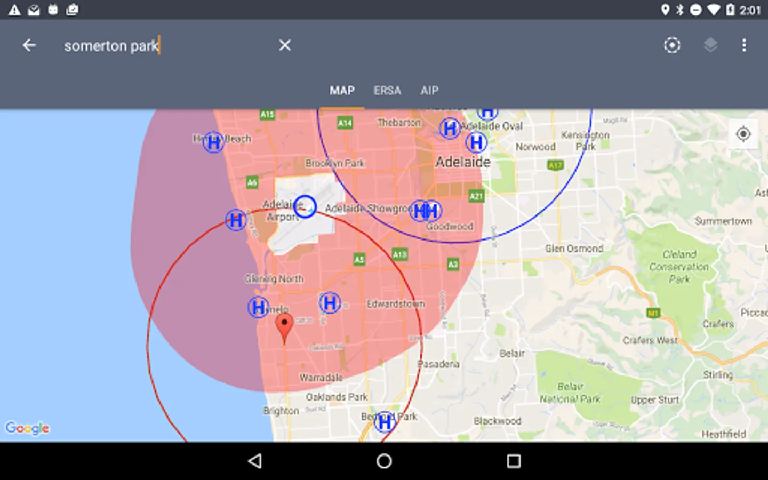The width and height of the screenshot is (768, 480).
Task: Tap the Summertown label
Action: coord(723,221)
